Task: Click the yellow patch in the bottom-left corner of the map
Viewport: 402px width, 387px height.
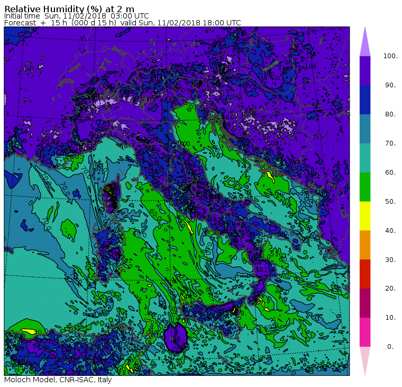Action: [29, 331]
